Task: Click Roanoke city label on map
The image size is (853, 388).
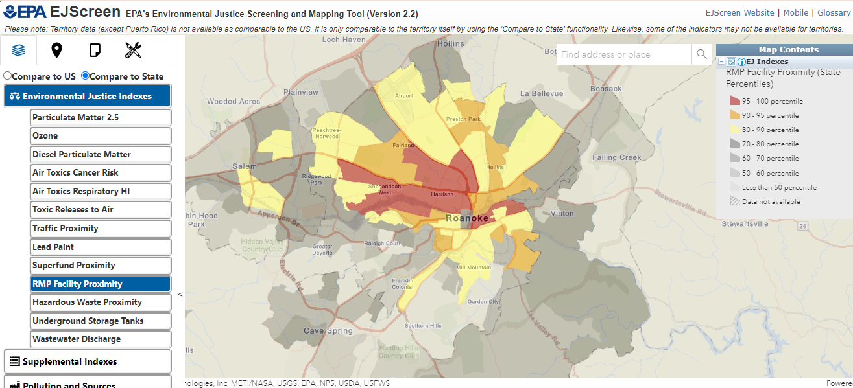Action: 467,218
